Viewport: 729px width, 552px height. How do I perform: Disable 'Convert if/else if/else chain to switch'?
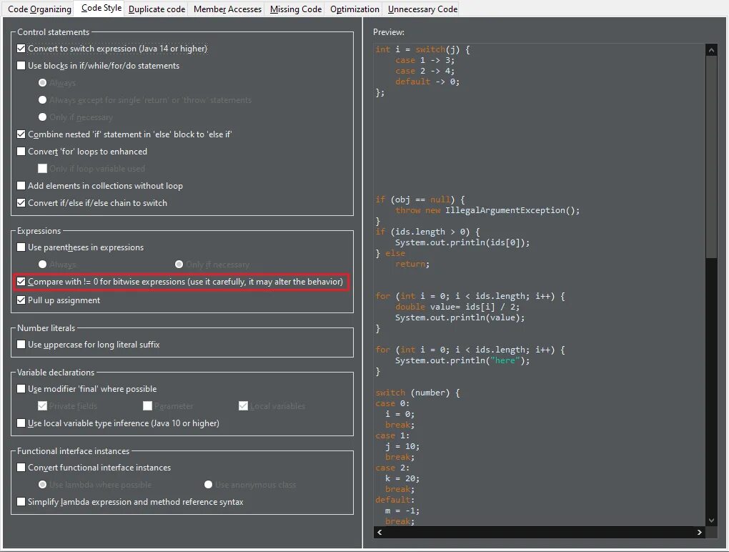(21, 202)
